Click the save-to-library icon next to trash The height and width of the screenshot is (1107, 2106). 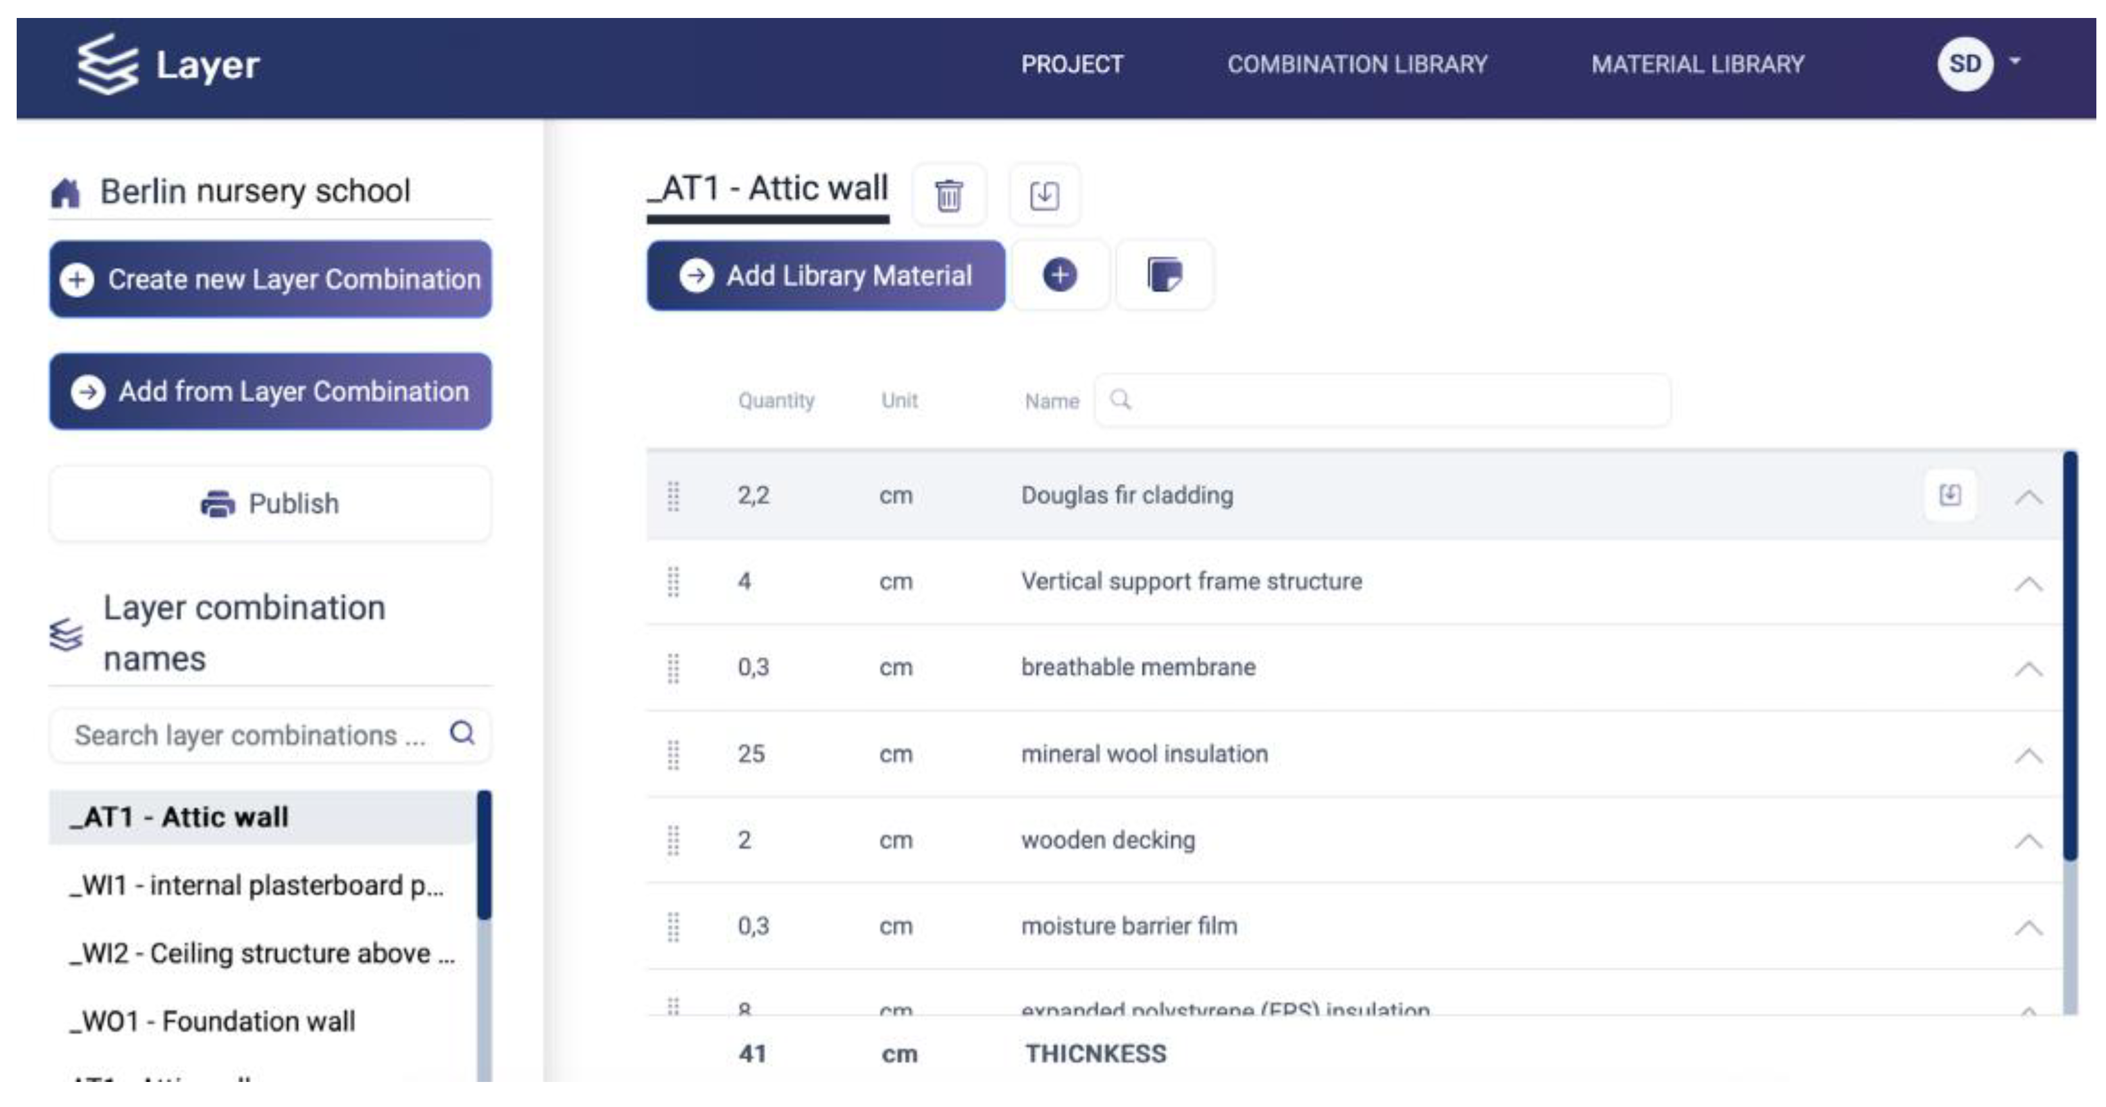1044,195
